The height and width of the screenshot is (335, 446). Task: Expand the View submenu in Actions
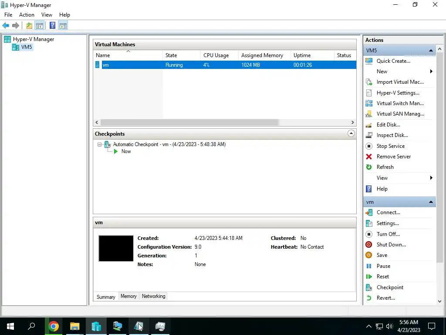(431, 178)
